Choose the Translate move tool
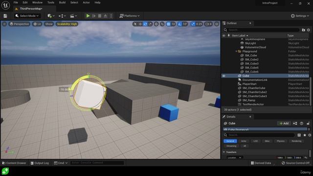 pos(140,24)
